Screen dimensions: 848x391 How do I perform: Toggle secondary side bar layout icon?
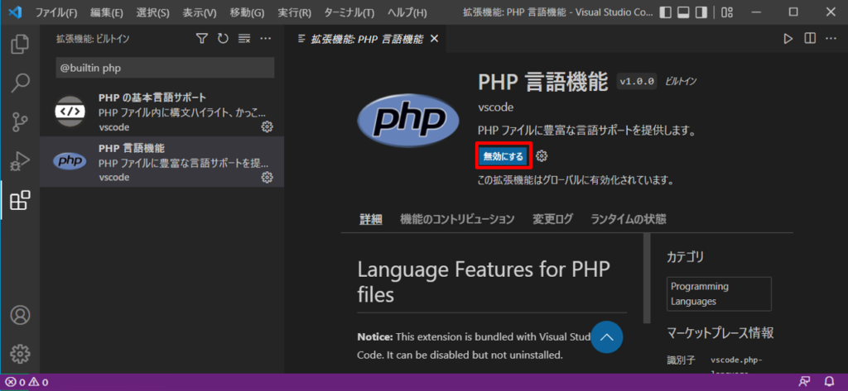(x=701, y=12)
